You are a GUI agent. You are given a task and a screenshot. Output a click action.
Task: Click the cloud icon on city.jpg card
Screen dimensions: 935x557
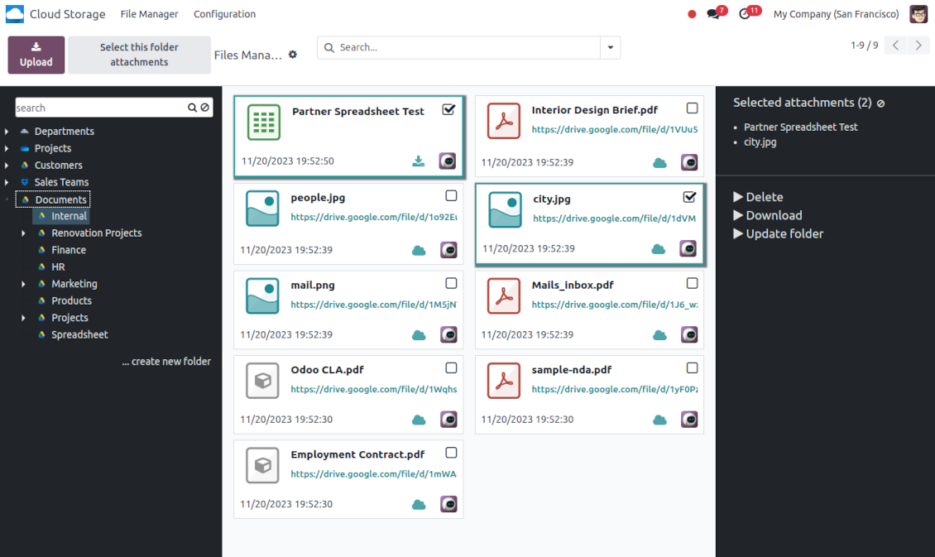659,248
